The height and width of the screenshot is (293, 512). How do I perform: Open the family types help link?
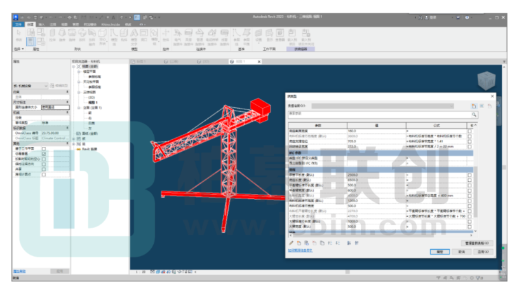300,250
